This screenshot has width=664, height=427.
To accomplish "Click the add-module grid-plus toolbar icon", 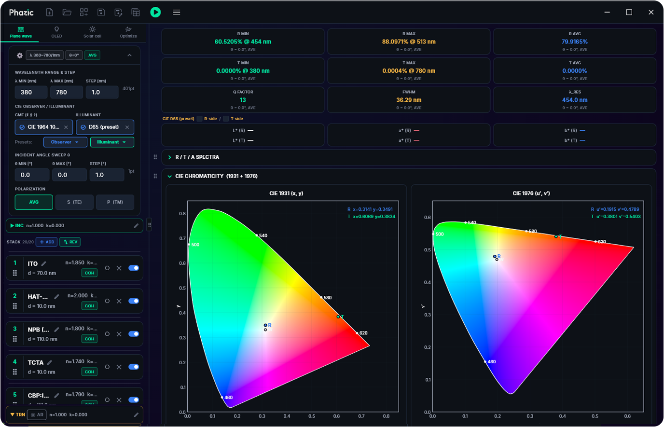I will pos(84,12).
